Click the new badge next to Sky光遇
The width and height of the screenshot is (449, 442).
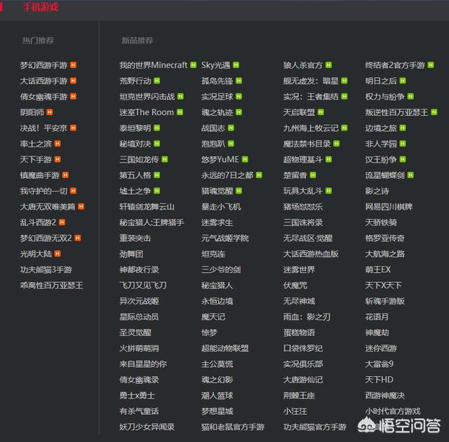[x=236, y=65]
